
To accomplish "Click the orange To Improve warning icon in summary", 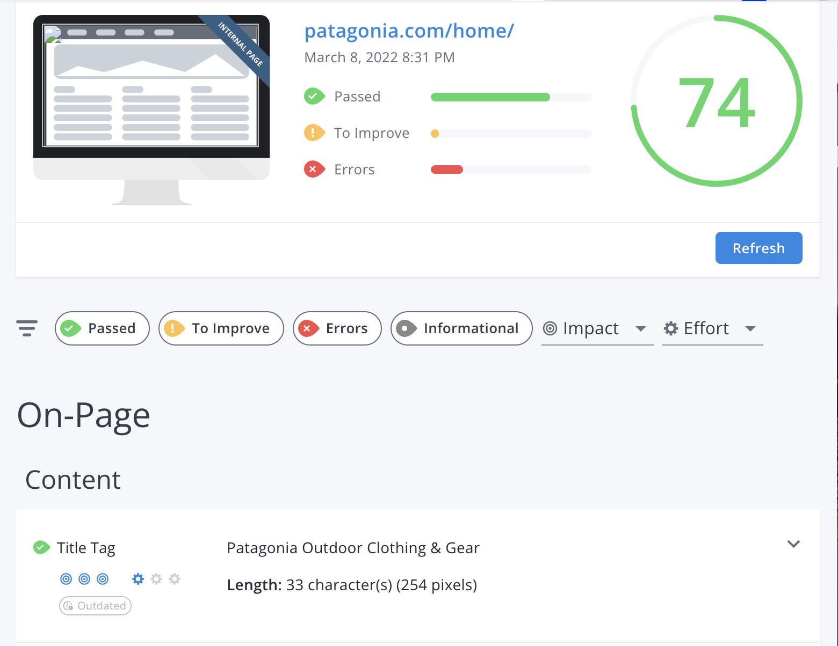I will [x=314, y=133].
